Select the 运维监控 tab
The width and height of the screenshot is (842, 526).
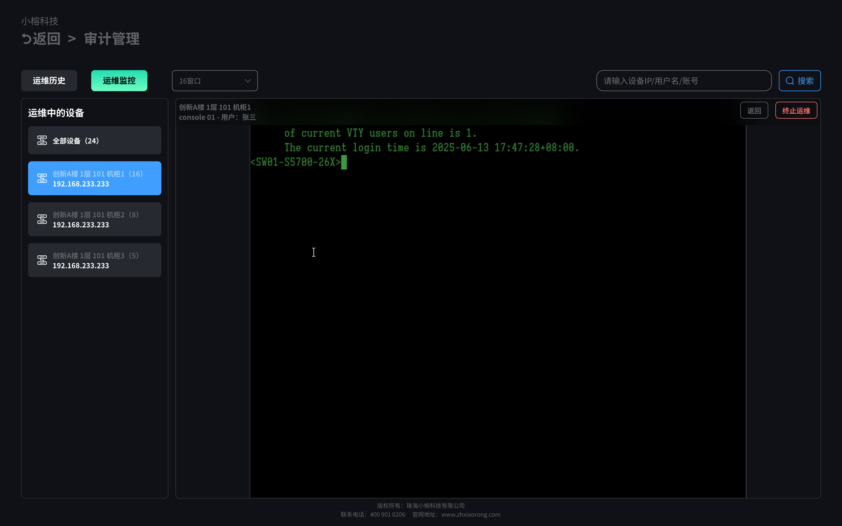point(119,81)
